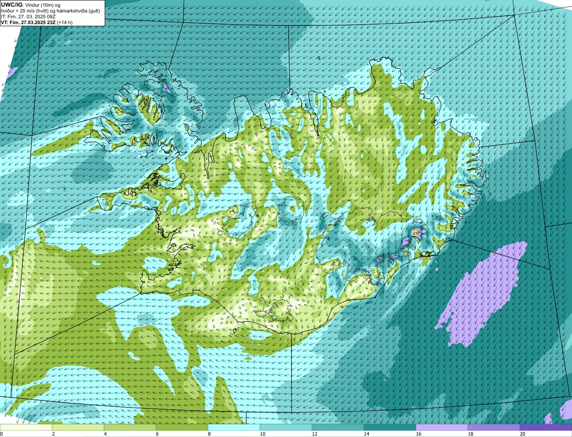Select the medium green 4–6 m/s legend swatch
This screenshot has height=437, width=572.
[131, 428]
